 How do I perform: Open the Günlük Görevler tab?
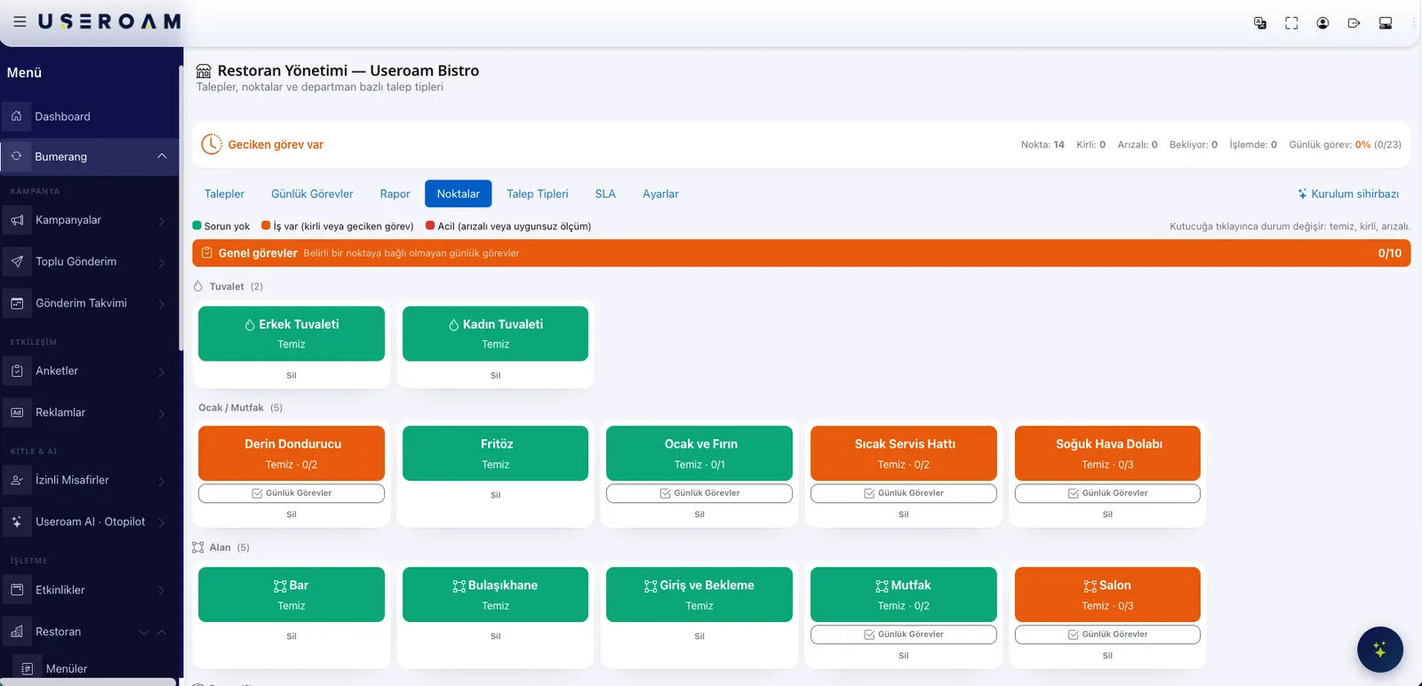coord(312,194)
